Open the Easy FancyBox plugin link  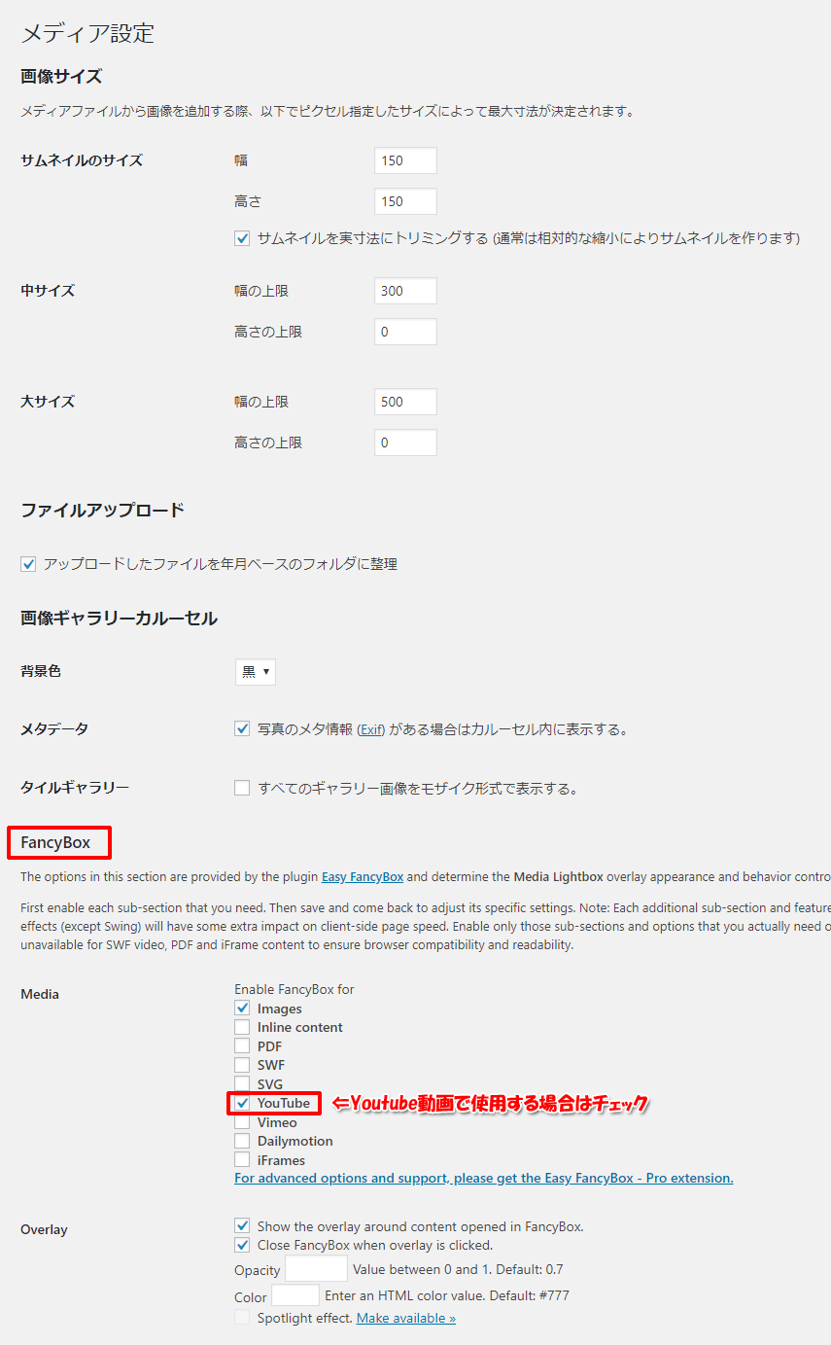pos(363,876)
